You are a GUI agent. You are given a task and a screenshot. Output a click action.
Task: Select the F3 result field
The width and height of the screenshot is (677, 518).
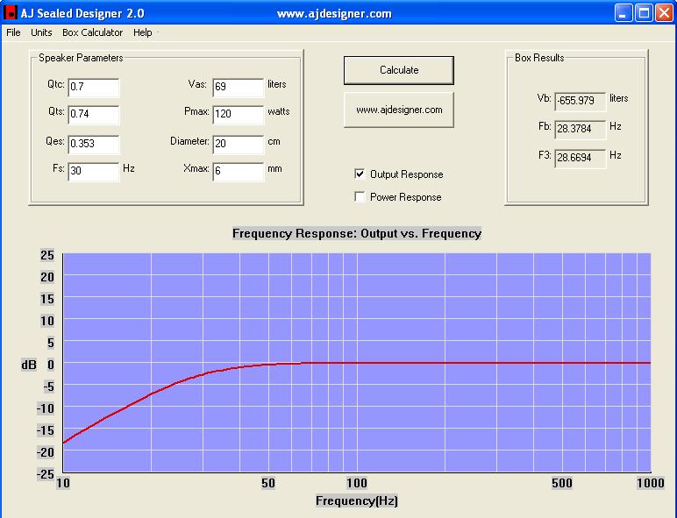[x=580, y=158]
